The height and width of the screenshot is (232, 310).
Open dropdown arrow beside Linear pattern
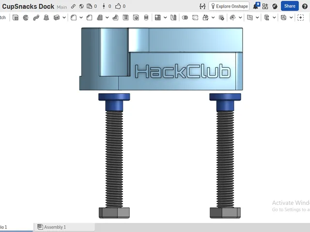click(x=165, y=17)
